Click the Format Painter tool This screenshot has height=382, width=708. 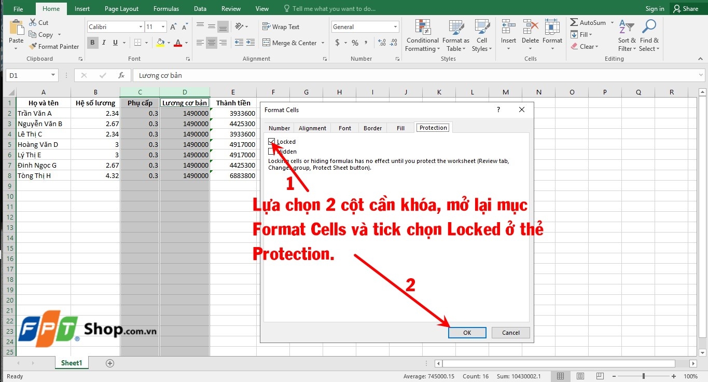pos(54,46)
